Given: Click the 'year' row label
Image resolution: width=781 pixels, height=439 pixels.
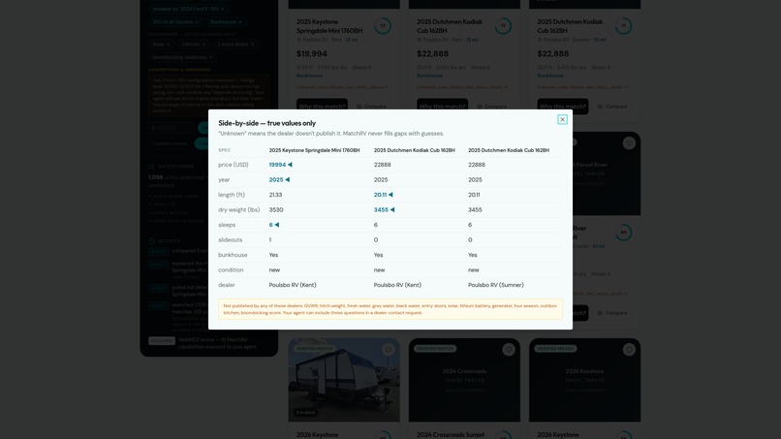Looking at the screenshot, I should 224,180.
